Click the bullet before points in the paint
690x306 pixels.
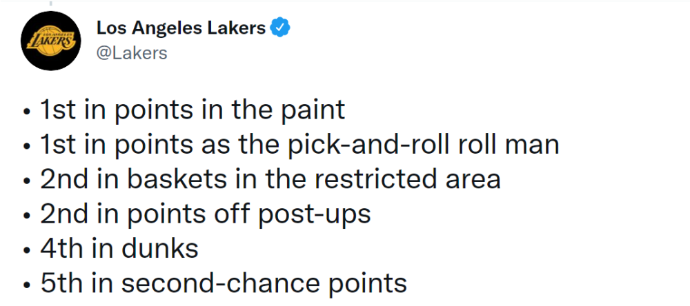coord(28,112)
